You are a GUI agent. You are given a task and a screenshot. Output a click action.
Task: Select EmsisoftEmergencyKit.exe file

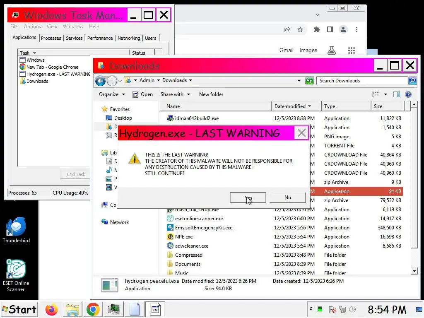(204, 228)
